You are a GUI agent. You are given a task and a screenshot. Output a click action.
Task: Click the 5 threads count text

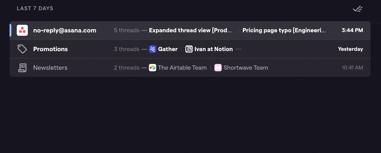pos(127,30)
